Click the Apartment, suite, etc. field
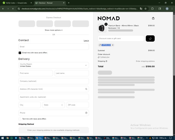The width and height of the screenshot is (175, 140). [x=54, y=97]
